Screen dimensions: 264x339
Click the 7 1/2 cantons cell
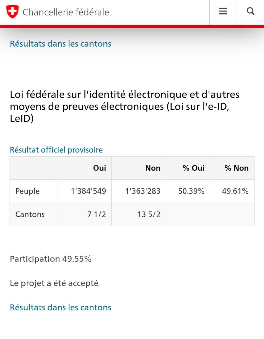(97, 215)
